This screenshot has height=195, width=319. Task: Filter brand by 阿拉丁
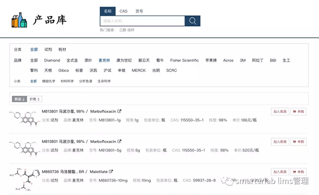[257, 61]
